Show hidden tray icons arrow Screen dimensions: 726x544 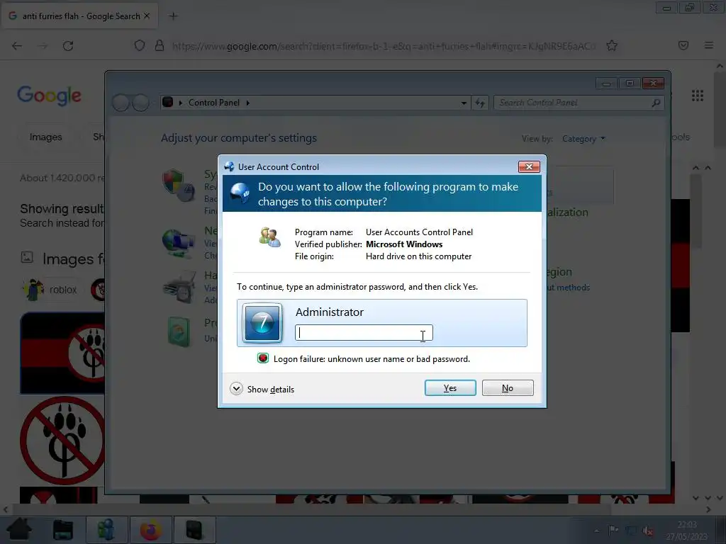pyautogui.click(x=596, y=531)
